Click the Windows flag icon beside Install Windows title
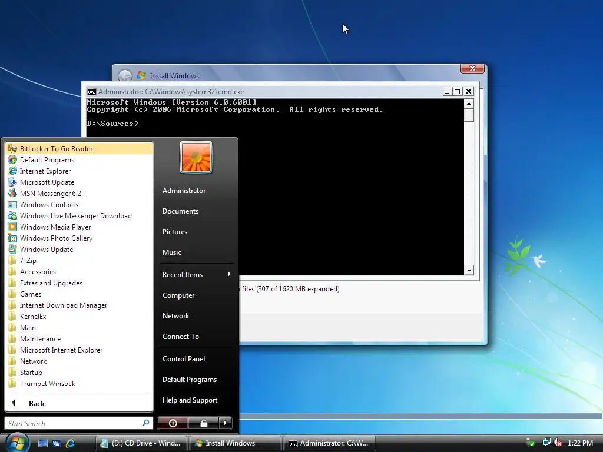This screenshot has height=452, width=603. (x=141, y=75)
